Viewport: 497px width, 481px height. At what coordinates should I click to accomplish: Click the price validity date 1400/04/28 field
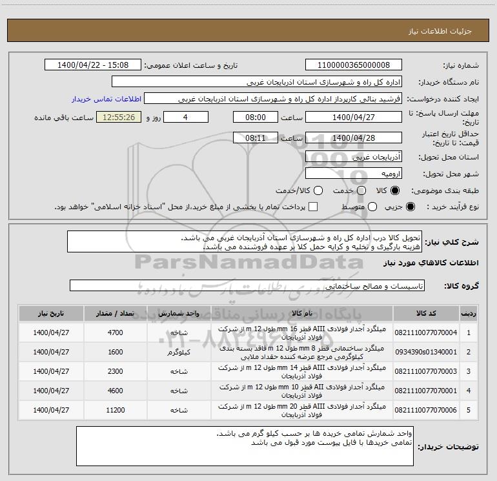[354, 138]
